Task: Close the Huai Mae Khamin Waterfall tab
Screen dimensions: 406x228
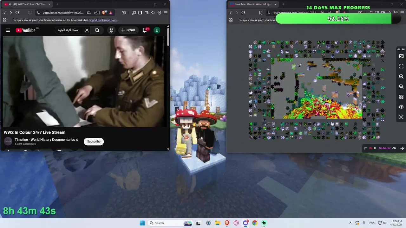Action: pos(275,4)
